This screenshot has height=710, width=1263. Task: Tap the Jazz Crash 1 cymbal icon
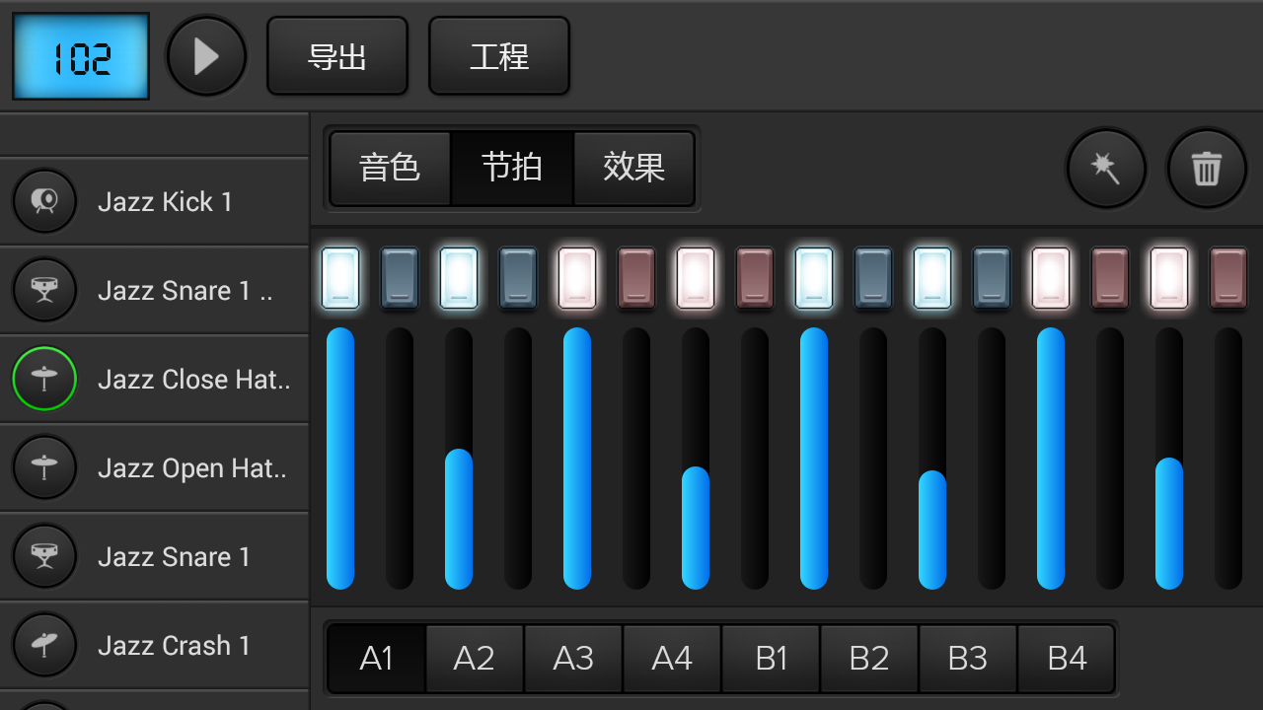coord(44,645)
